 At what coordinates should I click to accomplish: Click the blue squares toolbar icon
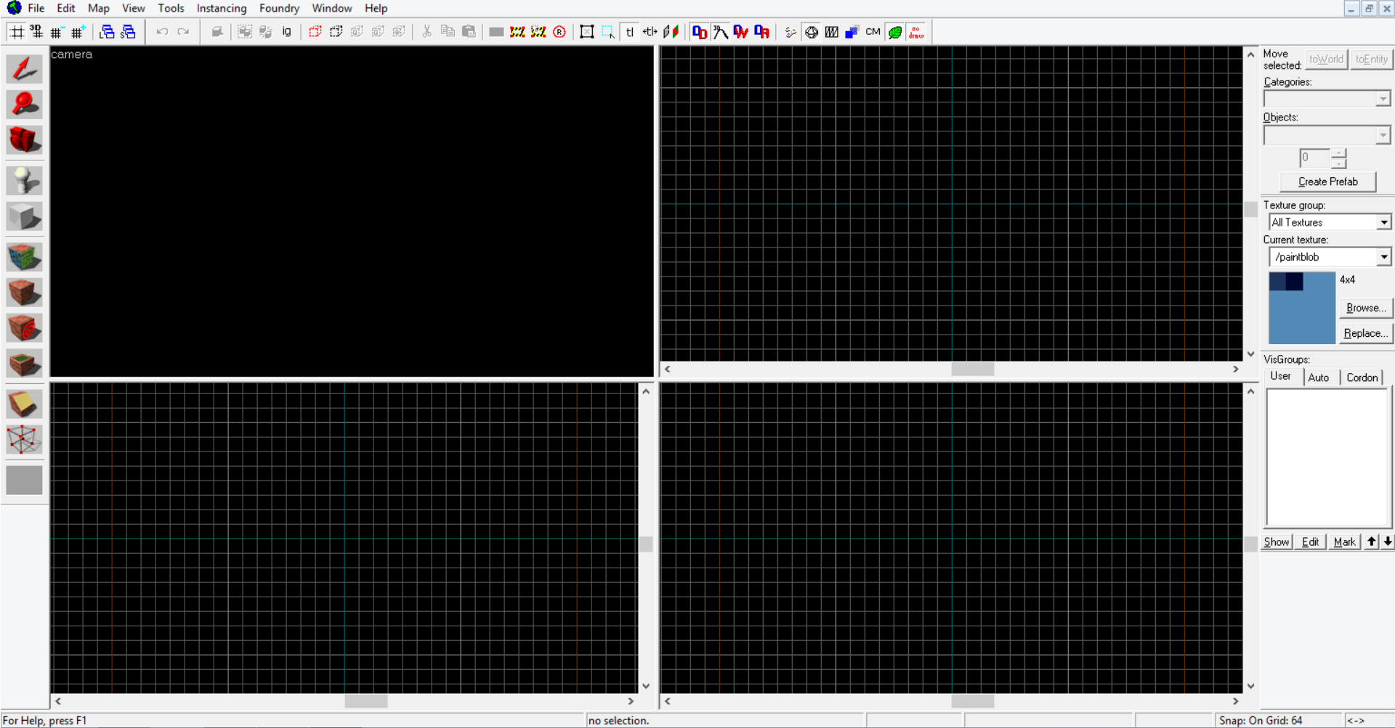click(x=852, y=32)
